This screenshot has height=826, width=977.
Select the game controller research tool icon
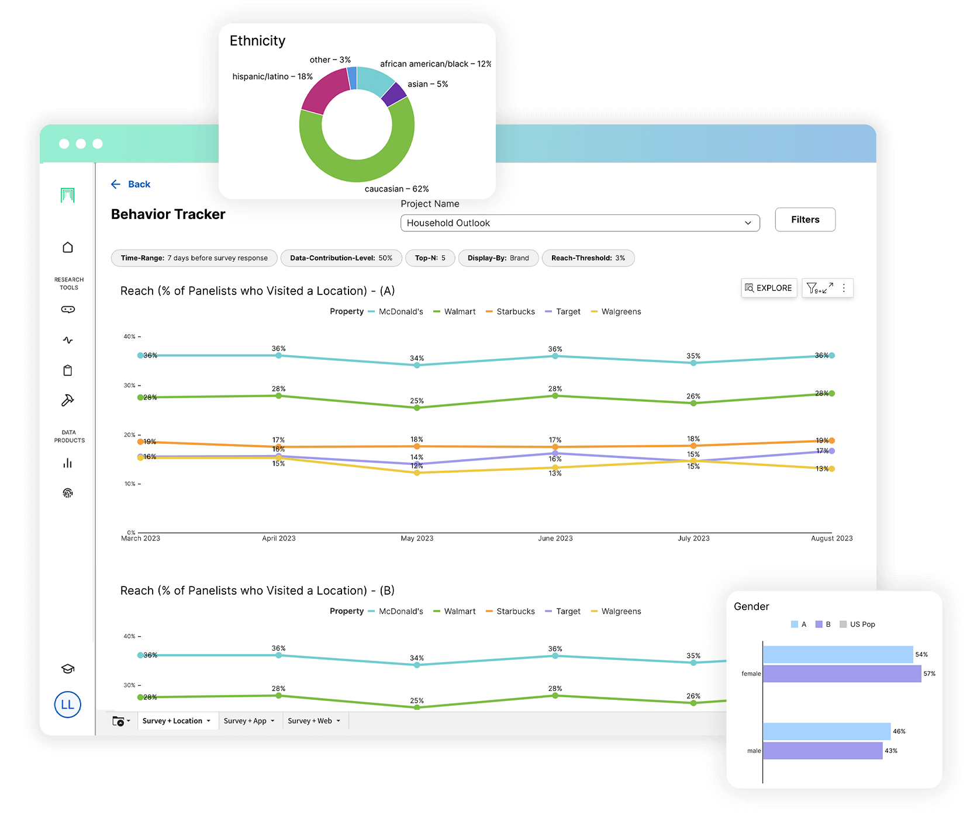point(68,310)
